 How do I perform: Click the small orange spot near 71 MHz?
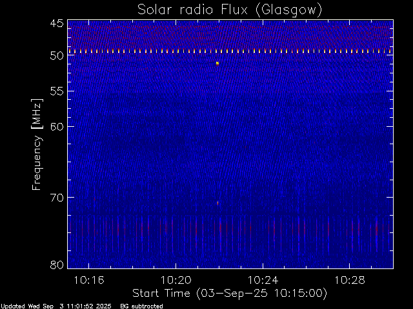point(218,203)
